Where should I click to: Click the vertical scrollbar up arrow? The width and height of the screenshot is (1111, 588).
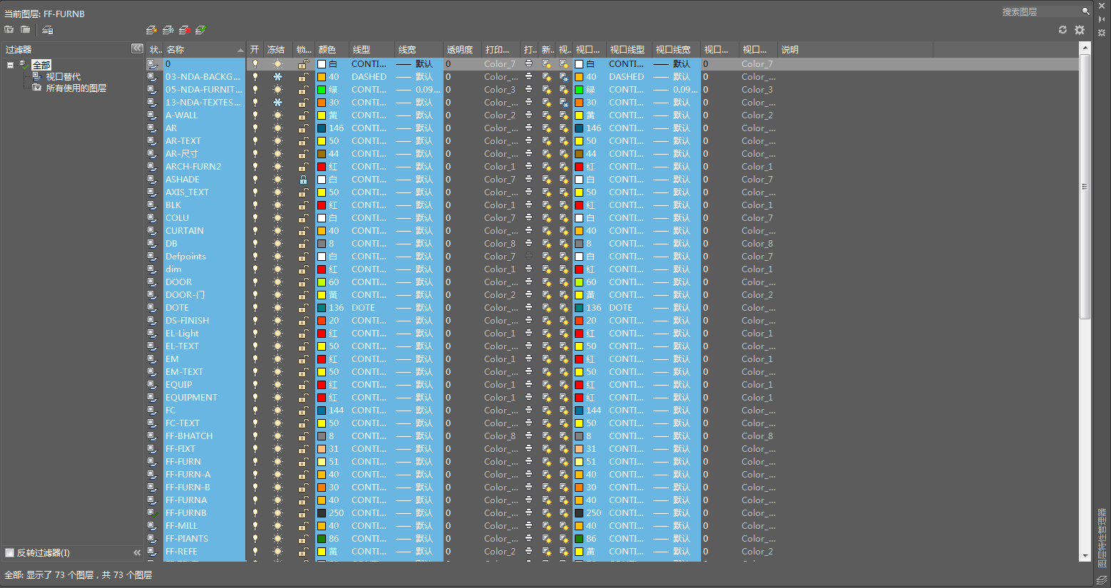pyautogui.click(x=1085, y=48)
